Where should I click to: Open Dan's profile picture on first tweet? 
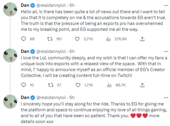tap(10, 9)
